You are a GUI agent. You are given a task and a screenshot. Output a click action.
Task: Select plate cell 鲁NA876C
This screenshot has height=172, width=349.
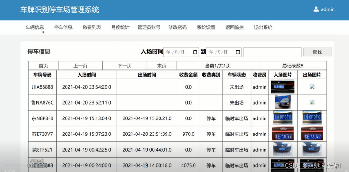[x=42, y=103]
